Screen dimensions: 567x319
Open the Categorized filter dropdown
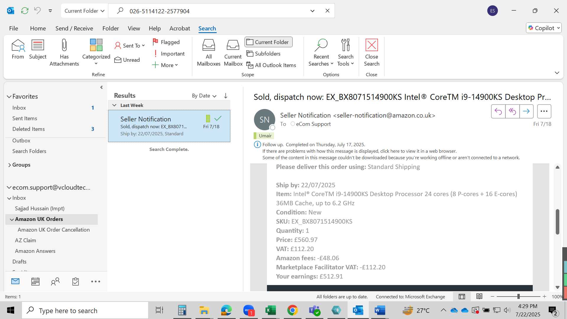96,53
